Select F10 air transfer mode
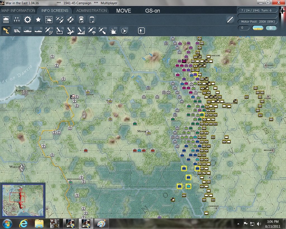Screen dimensions: 286x229 pos(103,31)
